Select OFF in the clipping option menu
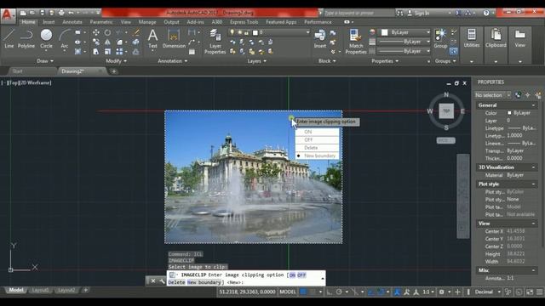The height and width of the screenshot is (306, 545). pyautogui.click(x=317, y=139)
